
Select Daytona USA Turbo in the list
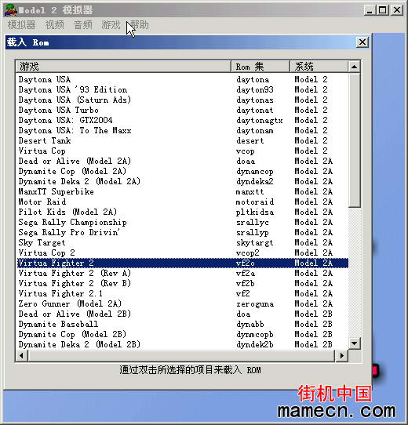pos(183,110)
